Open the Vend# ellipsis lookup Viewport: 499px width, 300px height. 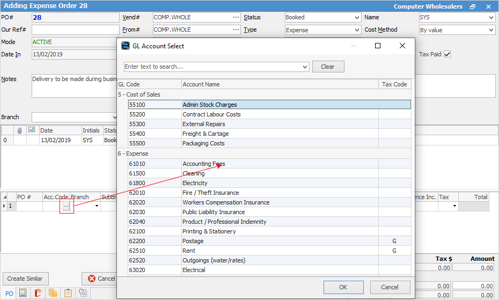click(x=236, y=17)
